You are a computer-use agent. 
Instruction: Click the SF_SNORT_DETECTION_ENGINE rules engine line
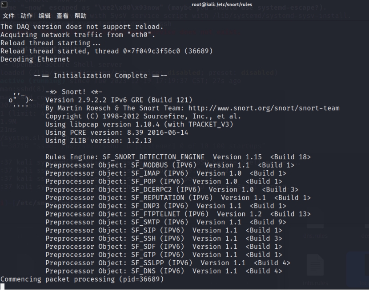[x=178, y=157]
